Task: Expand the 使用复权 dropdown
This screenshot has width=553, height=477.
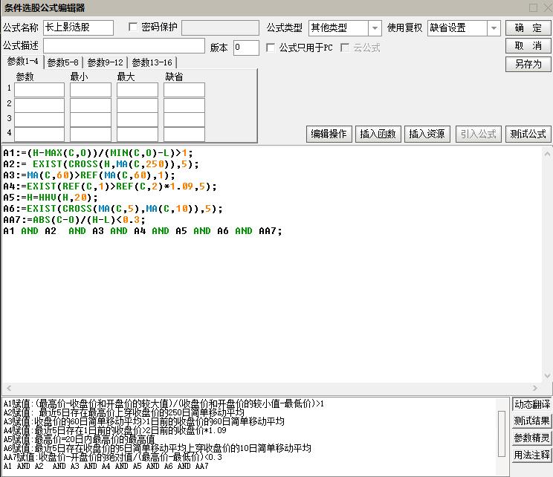Action: pyautogui.click(x=494, y=28)
